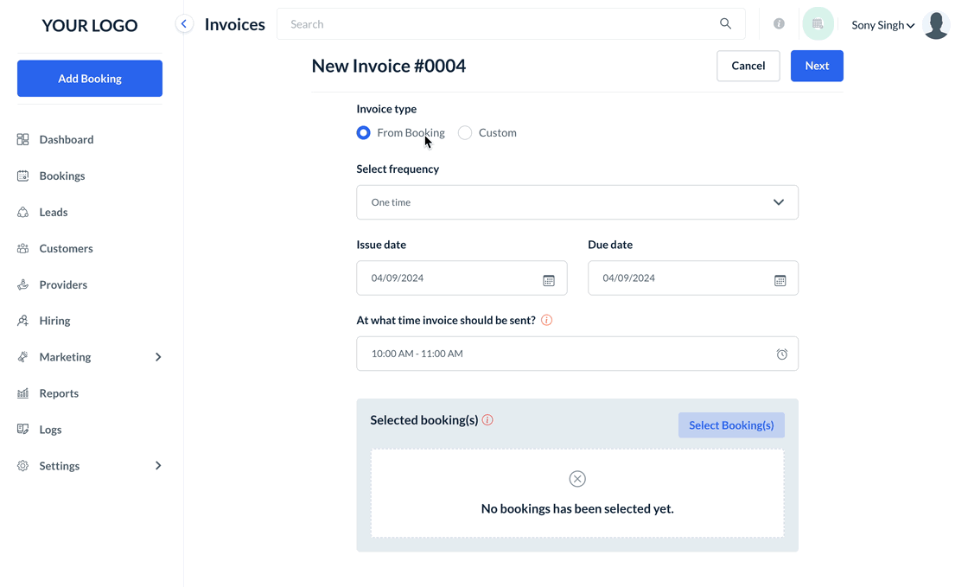Viewport: 968px width, 587px height.
Task: Open the Select frequency dropdown
Action: pyautogui.click(x=576, y=202)
